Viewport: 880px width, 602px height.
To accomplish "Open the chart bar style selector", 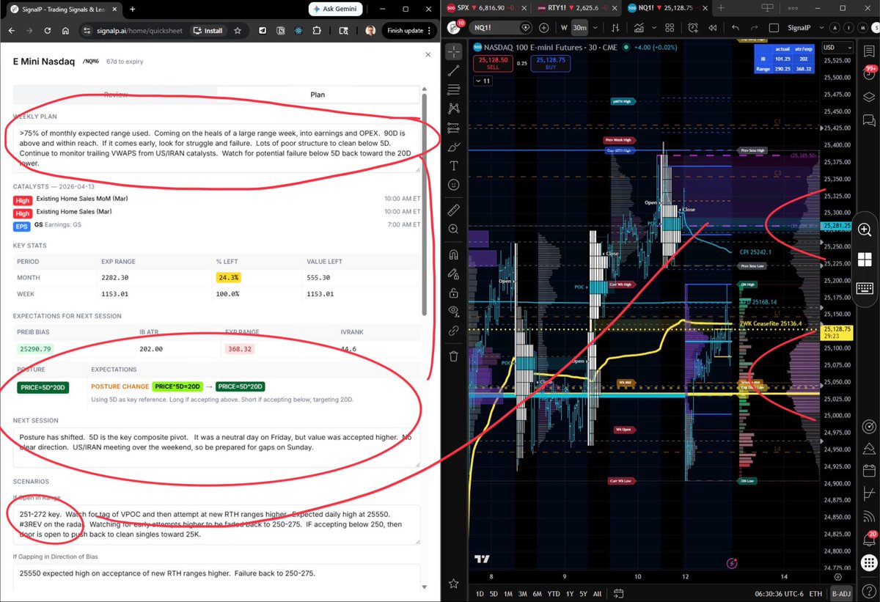I will pos(615,28).
